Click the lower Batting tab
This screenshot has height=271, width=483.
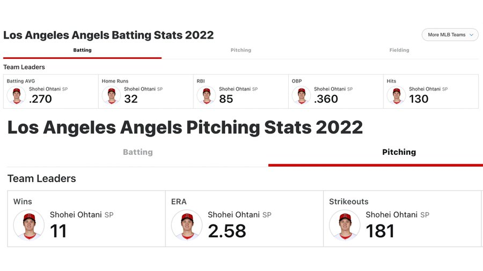[x=138, y=152]
